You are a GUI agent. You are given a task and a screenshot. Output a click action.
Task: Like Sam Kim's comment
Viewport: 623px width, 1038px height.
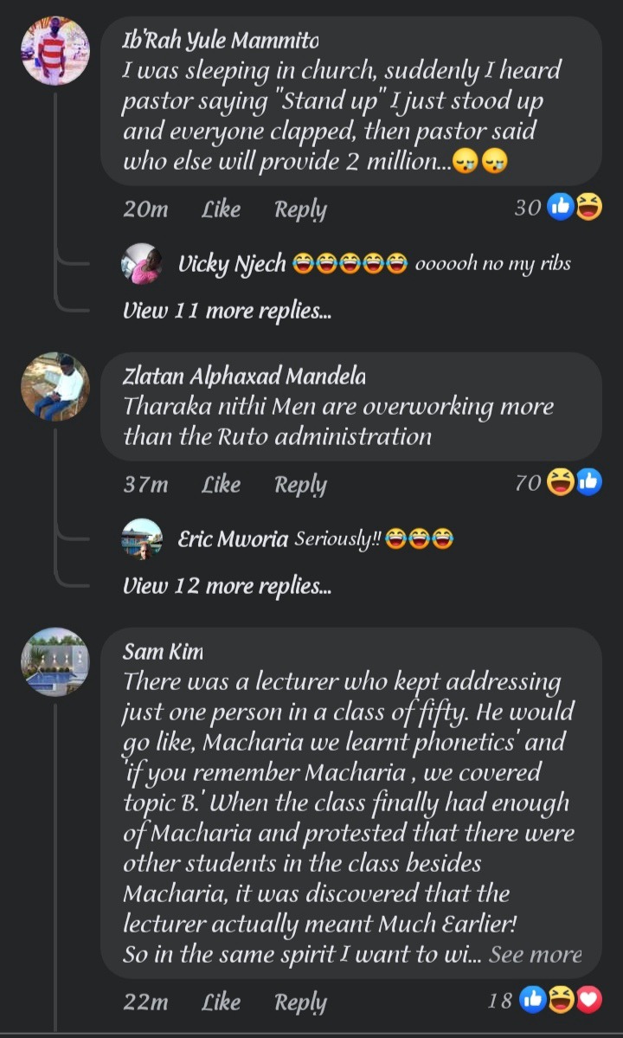coord(221,1002)
